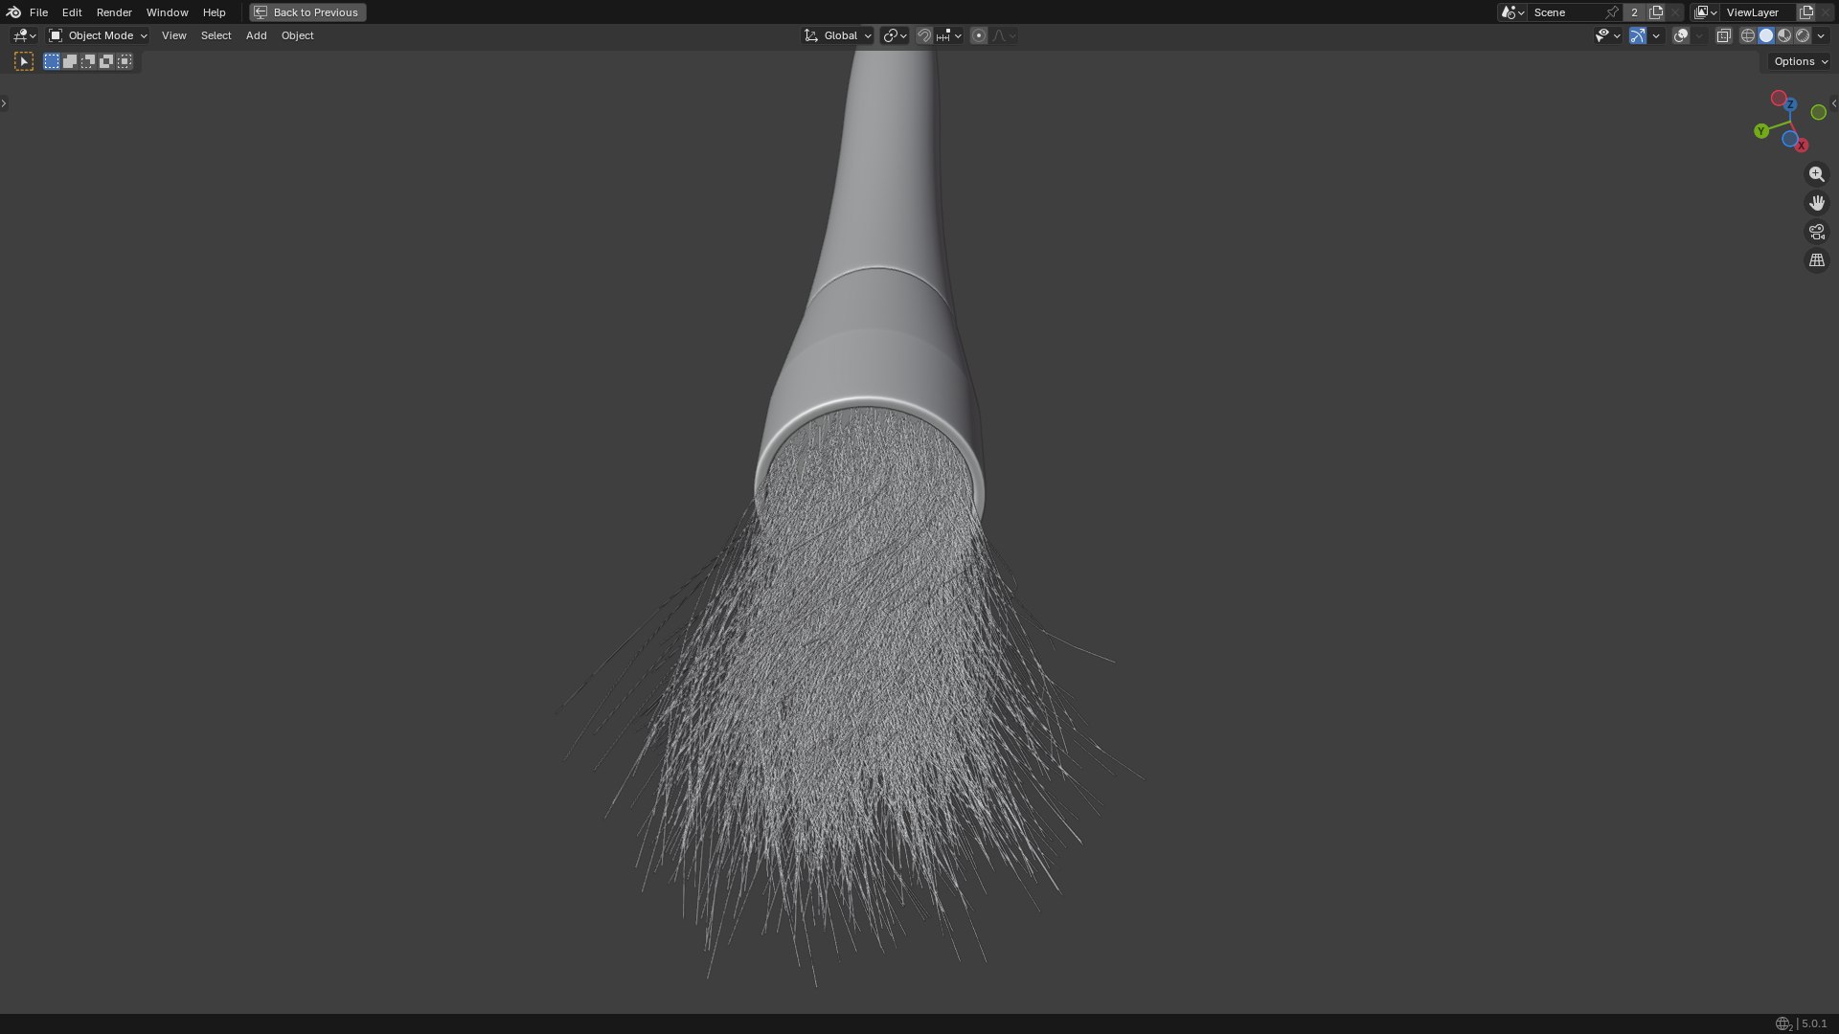The image size is (1839, 1034).
Task: Toggle the snap magnet icon
Action: [x=923, y=35]
